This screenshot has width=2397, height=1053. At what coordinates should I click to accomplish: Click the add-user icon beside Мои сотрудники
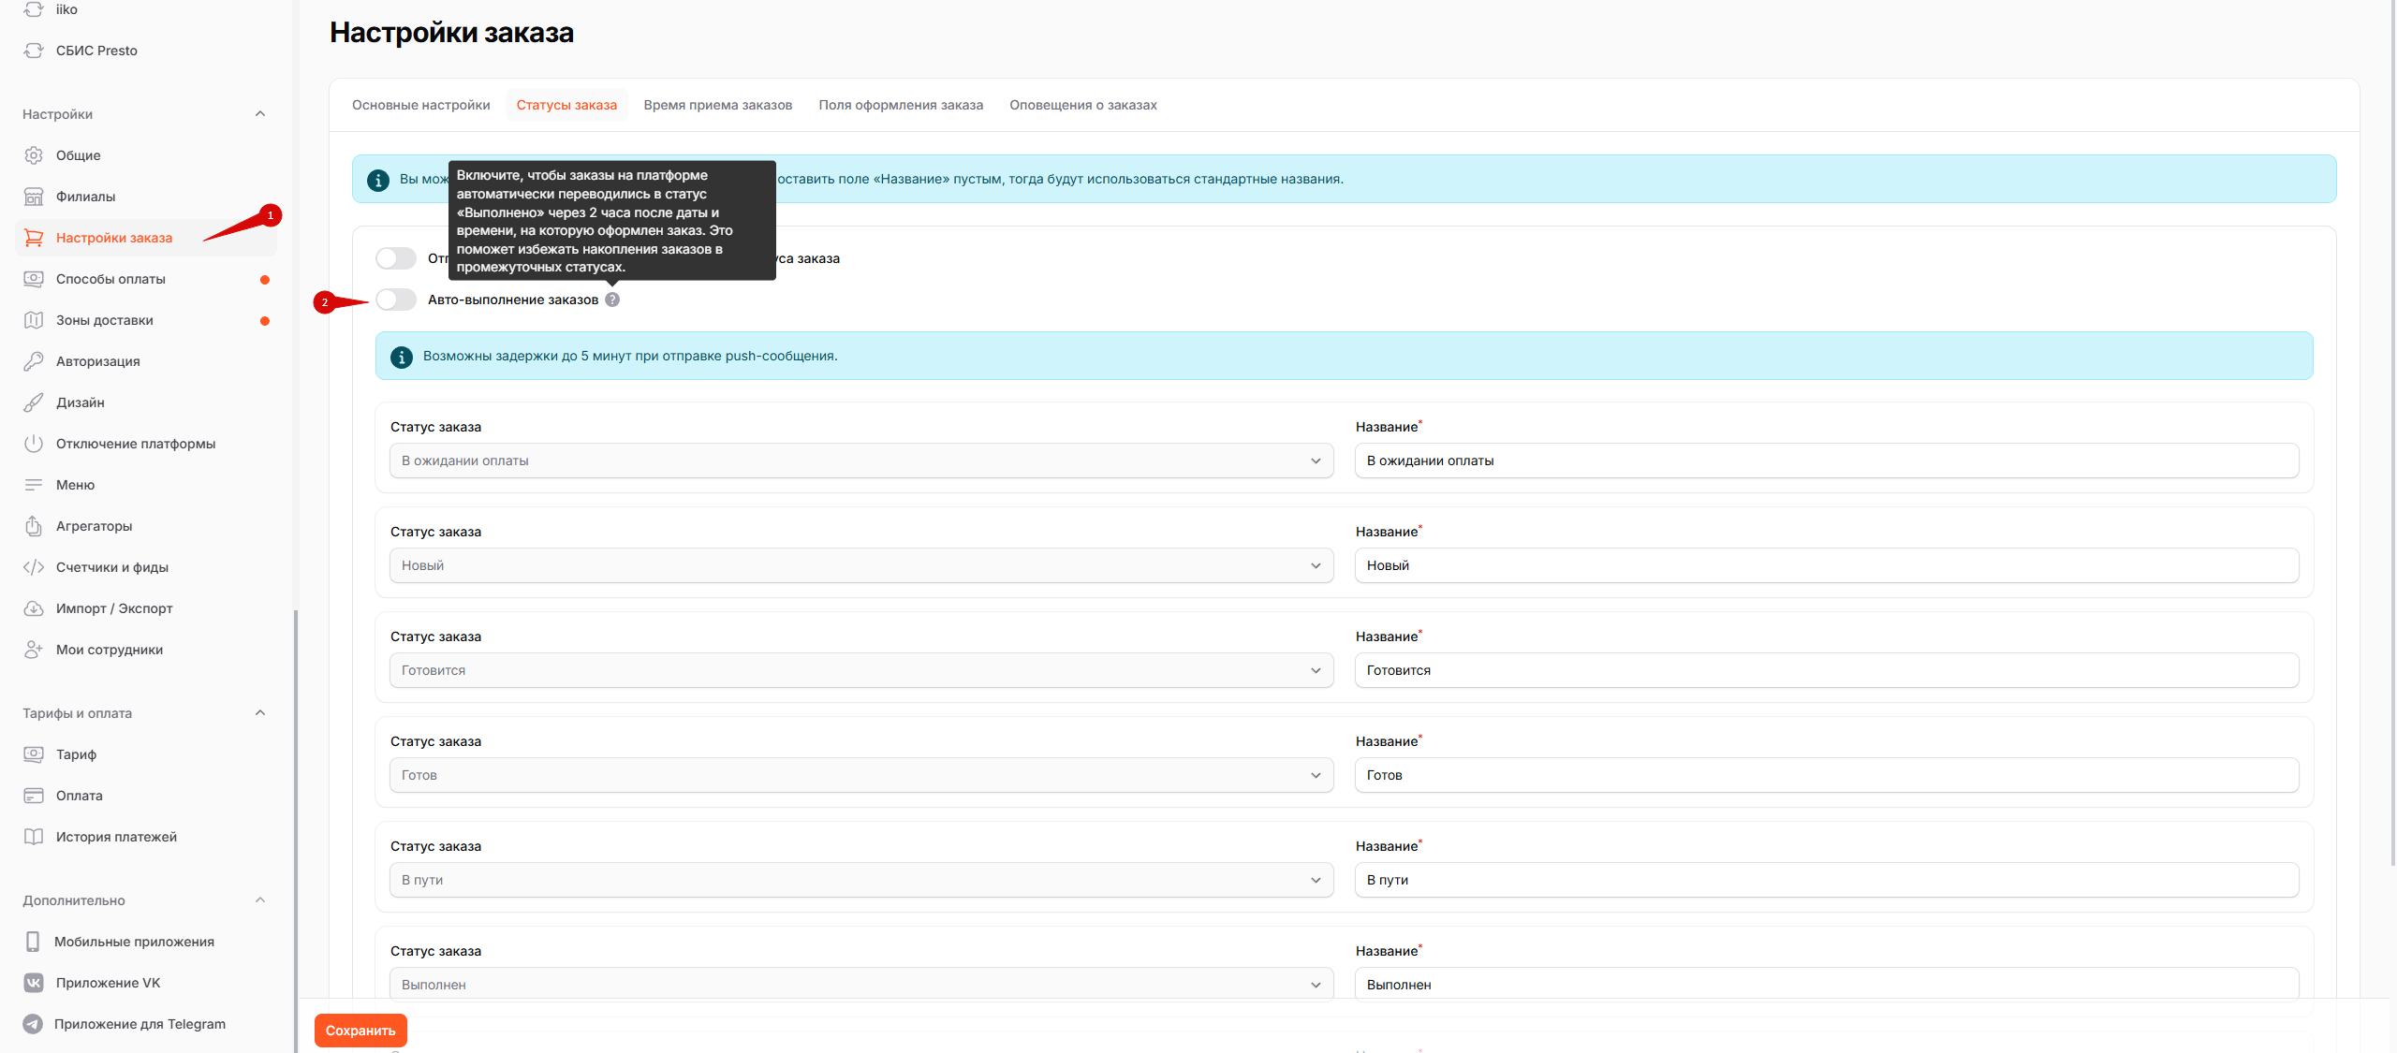click(34, 650)
